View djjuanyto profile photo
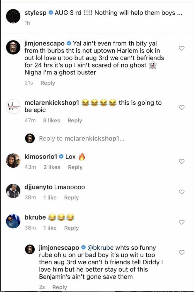This screenshot has height=292, width=194. [x=13, y=191]
